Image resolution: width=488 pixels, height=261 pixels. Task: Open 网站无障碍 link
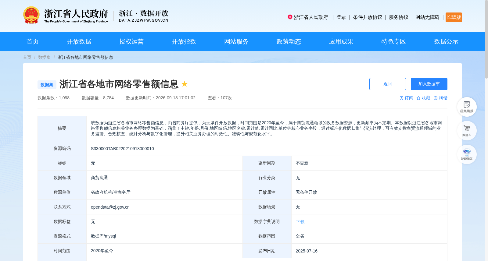pos(427,17)
